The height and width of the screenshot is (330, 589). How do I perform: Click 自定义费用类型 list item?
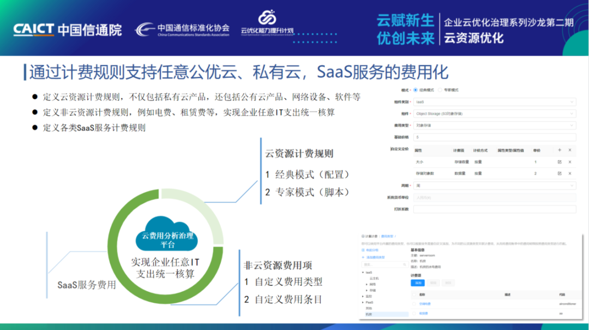click(x=283, y=281)
